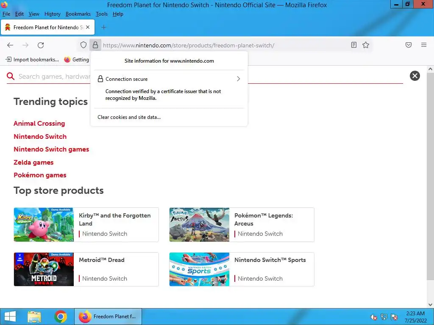The width and height of the screenshot is (434, 325).
Task: Launch Google Chrome from the taskbar
Action: pyautogui.click(x=61, y=317)
